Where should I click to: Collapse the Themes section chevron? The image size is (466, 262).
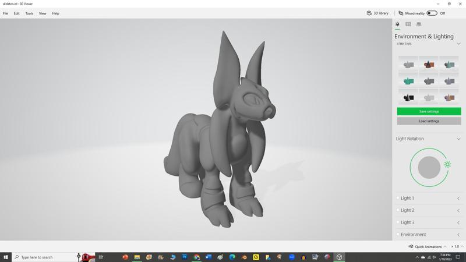pyautogui.click(x=458, y=44)
